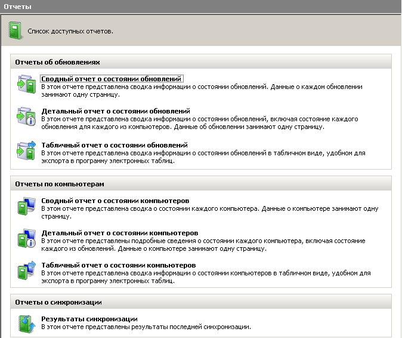Open the link 'Табличный отчет о состоянии компьютеров'

click(x=119, y=265)
